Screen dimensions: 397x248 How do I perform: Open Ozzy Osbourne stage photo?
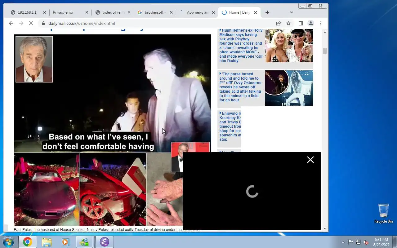click(289, 88)
